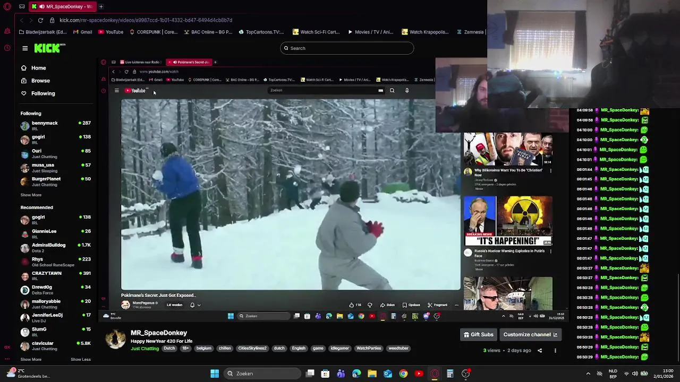This screenshot has height=382, width=680.
Task: Select the belgium tag
Action: 204,349
